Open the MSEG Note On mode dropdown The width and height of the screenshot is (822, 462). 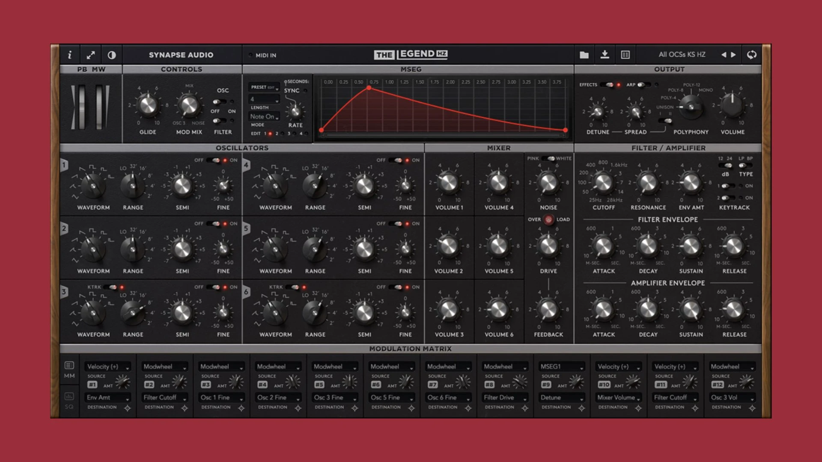tap(264, 116)
